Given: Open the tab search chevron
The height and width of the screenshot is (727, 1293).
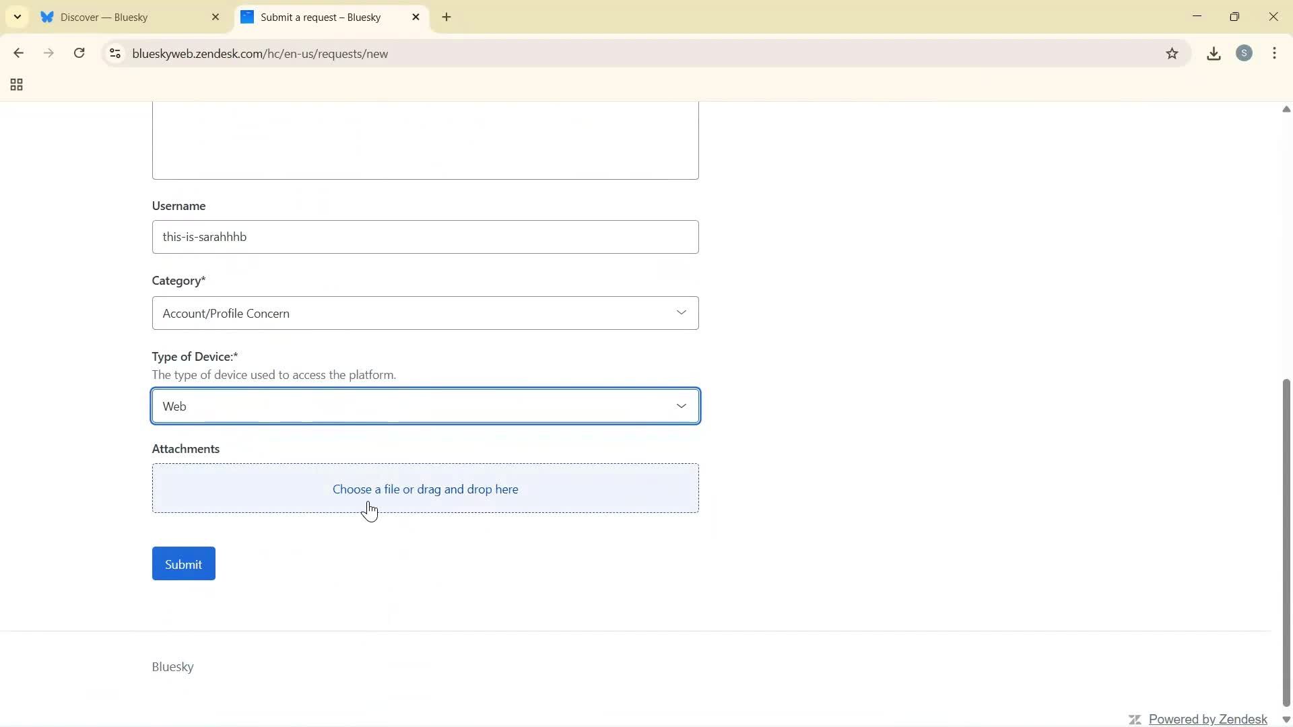Looking at the screenshot, I should (x=17, y=17).
